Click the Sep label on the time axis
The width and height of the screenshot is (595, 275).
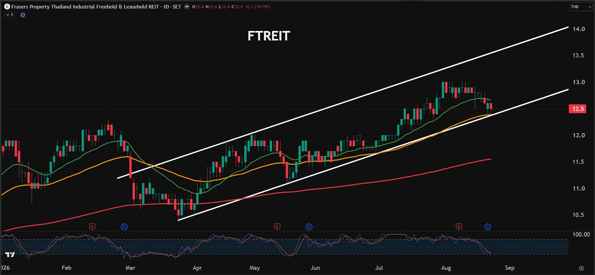pyautogui.click(x=510, y=268)
